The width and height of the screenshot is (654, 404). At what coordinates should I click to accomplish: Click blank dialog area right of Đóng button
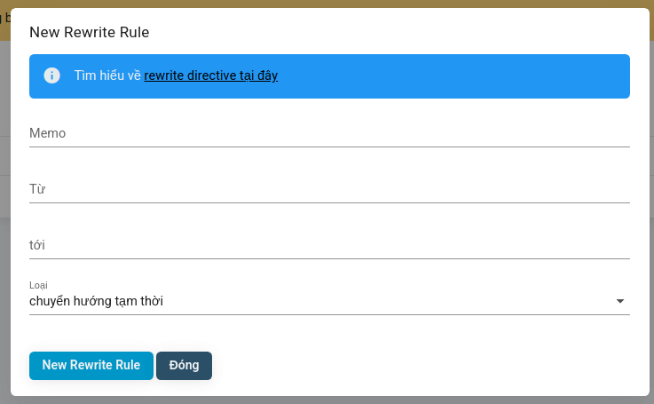pyautogui.click(x=426, y=365)
